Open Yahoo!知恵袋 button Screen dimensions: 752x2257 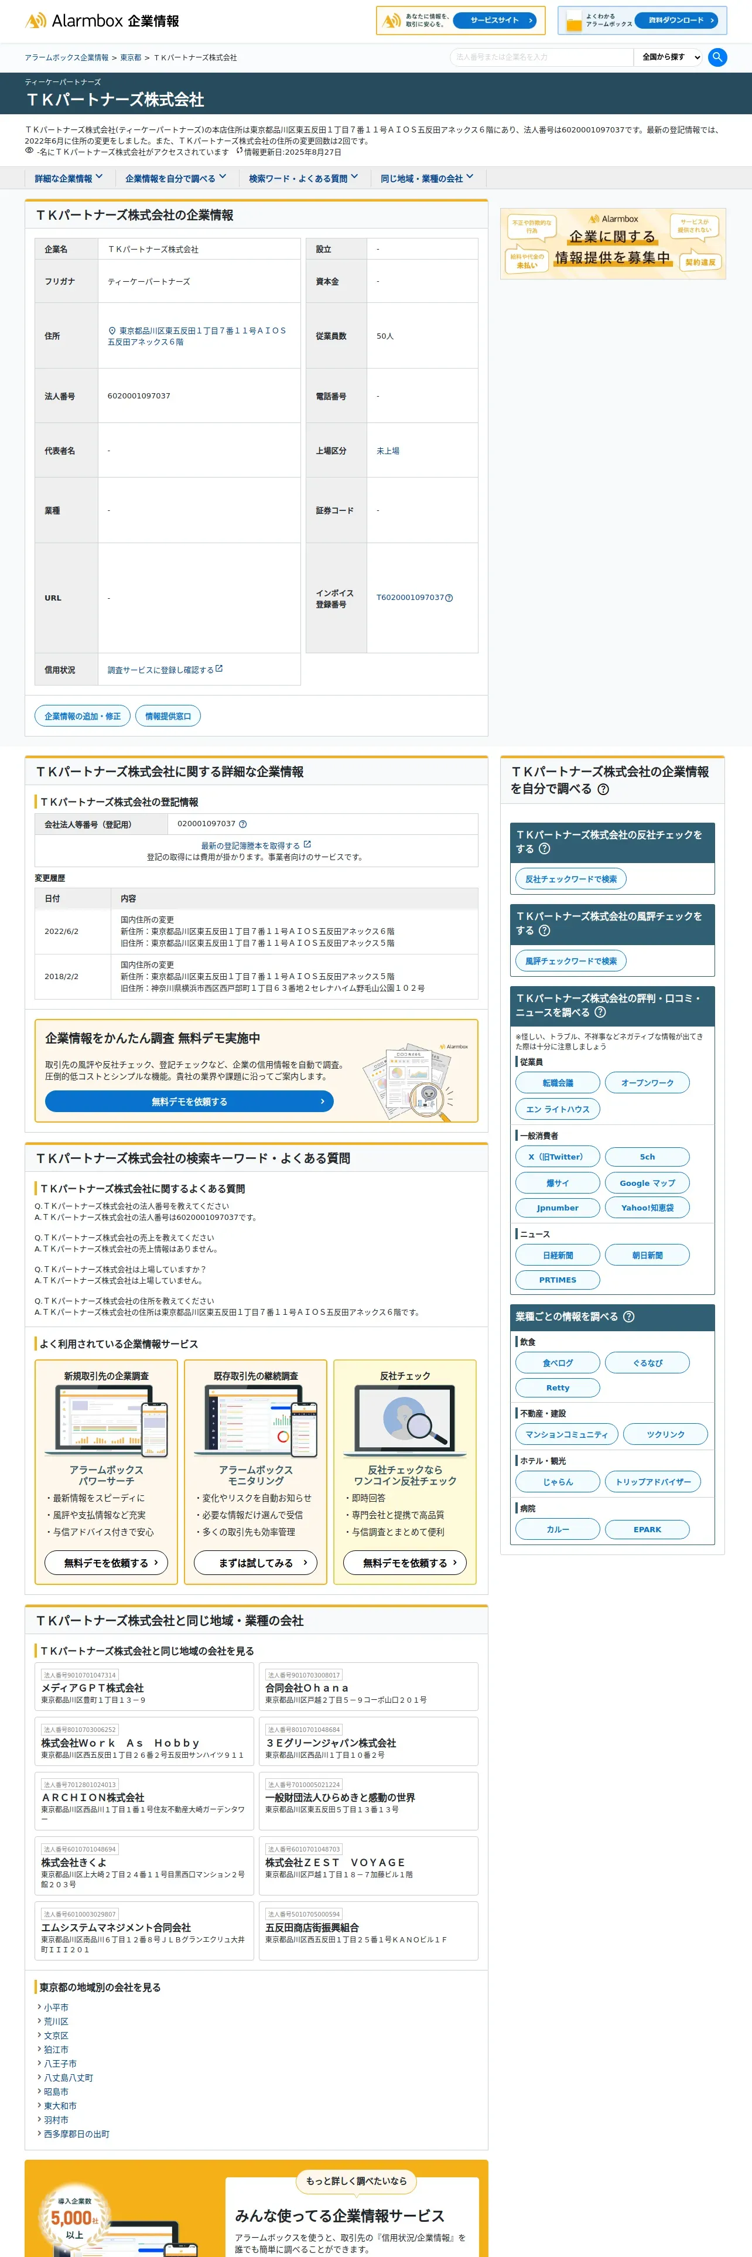[647, 1208]
